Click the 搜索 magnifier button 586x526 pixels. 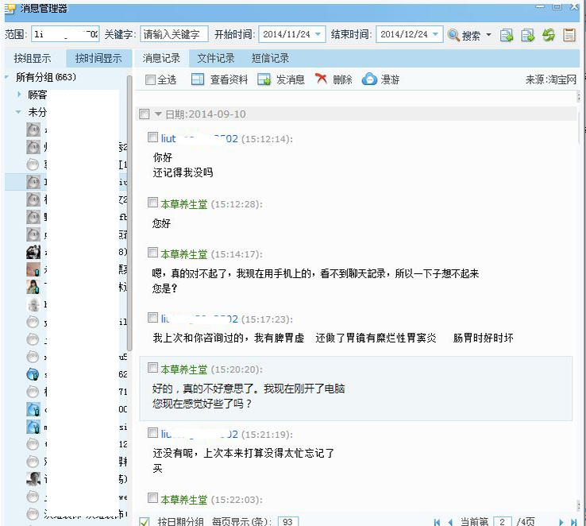(x=464, y=35)
